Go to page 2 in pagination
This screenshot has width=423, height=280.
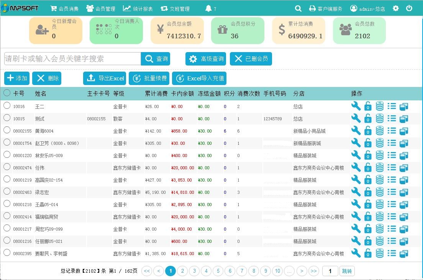tap(183, 271)
